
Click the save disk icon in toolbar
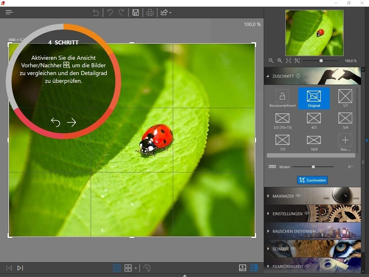(x=135, y=13)
